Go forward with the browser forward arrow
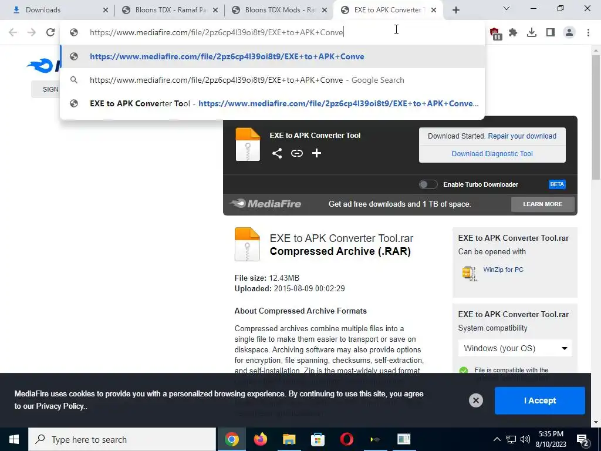Viewport: 601px width, 451px height. 32,32
